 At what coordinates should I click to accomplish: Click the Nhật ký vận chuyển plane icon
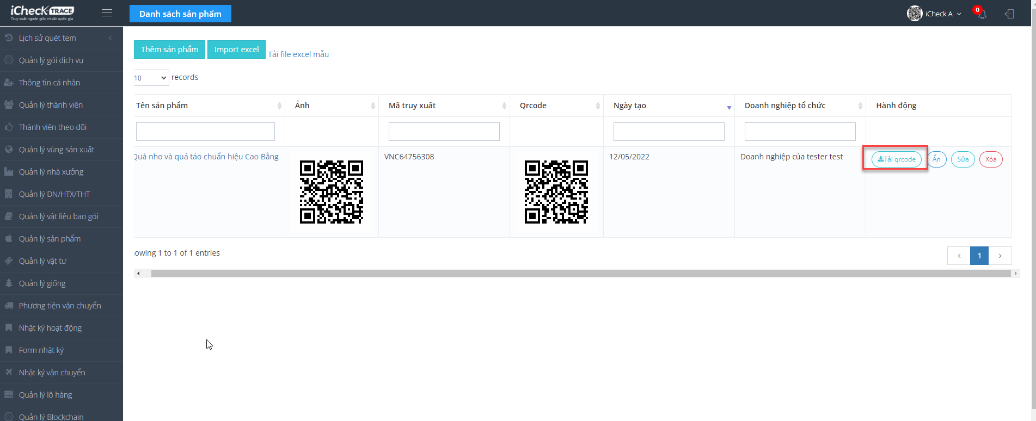(9, 372)
